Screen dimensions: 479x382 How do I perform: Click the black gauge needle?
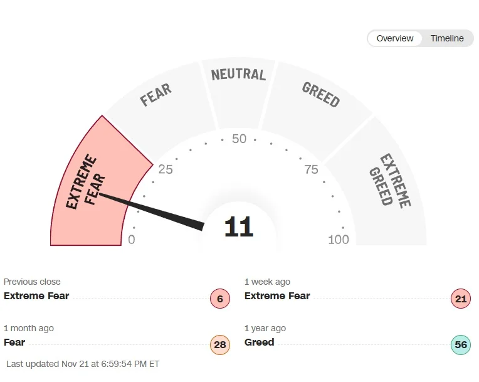[157, 210]
